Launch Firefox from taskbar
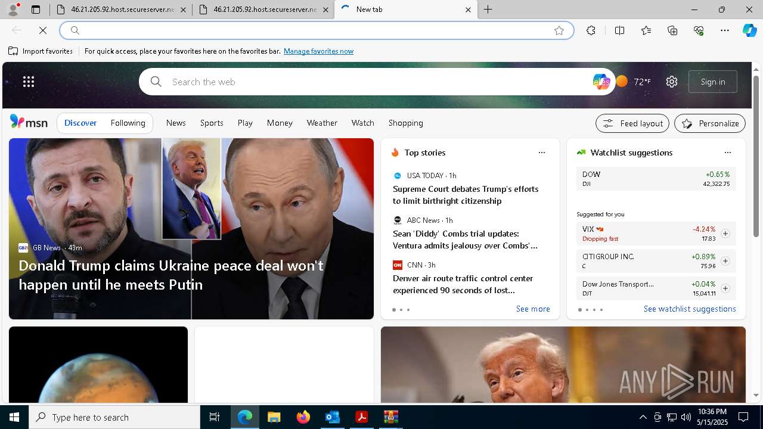 [303, 417]
